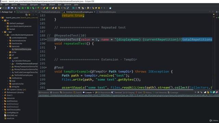This screenshot has width=219, height=123.
Task: Open the Edit menu
Action: tap(7, 4)
